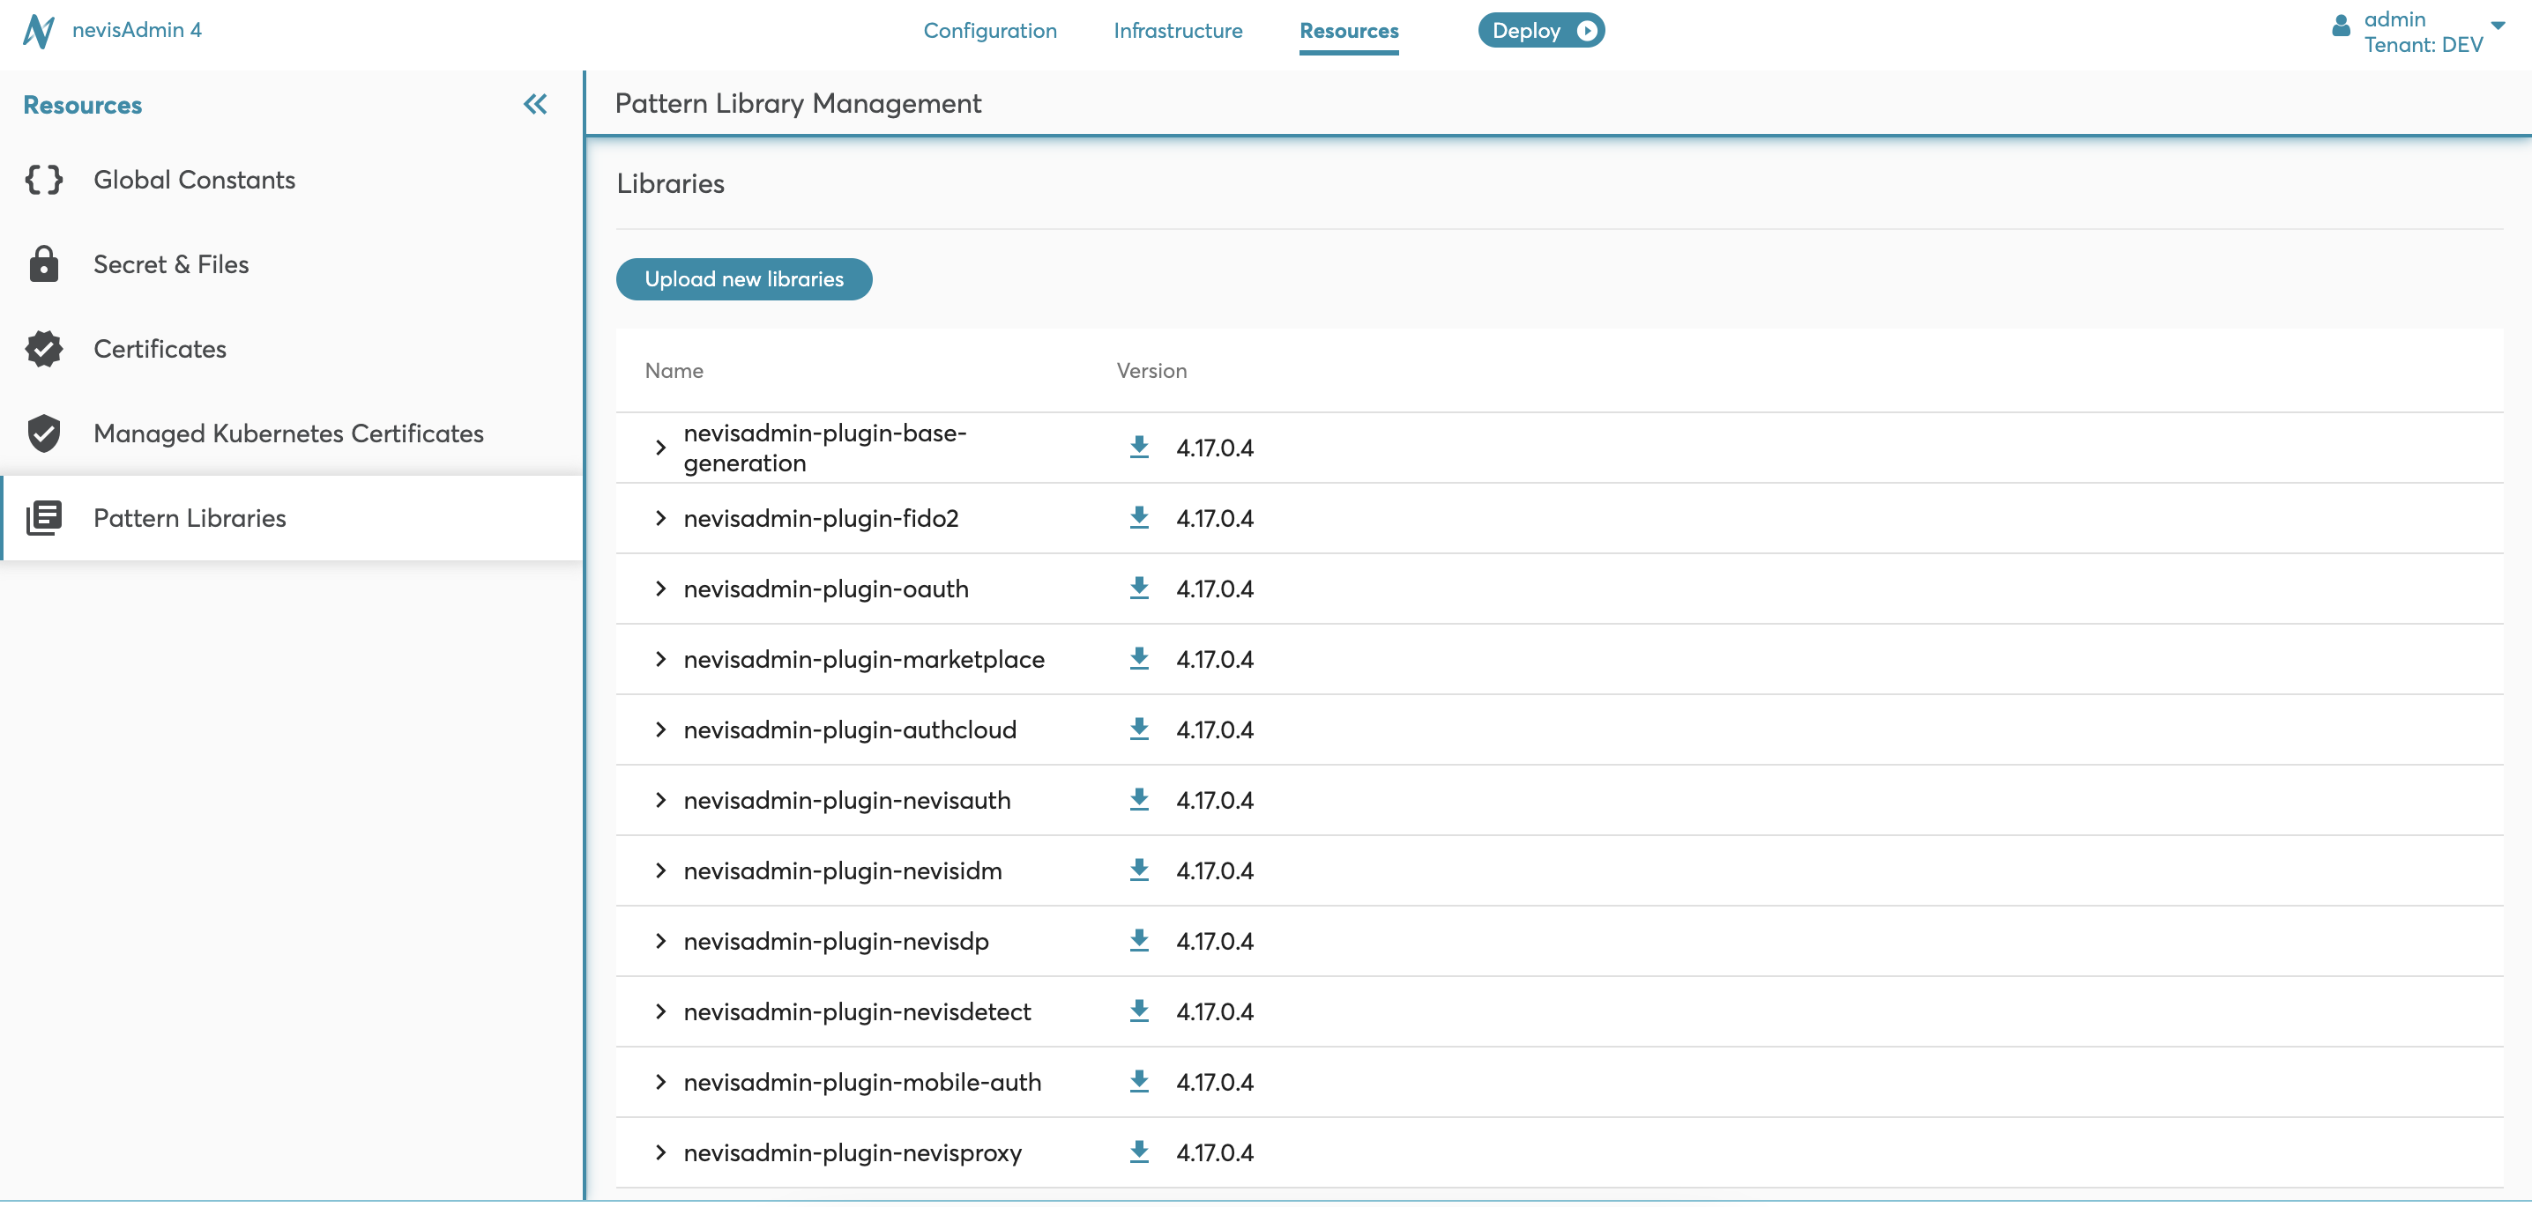This screenshot has height=1207, width=2532.
Task: Click the Upload new libraries button
Action: click(743, 279)
